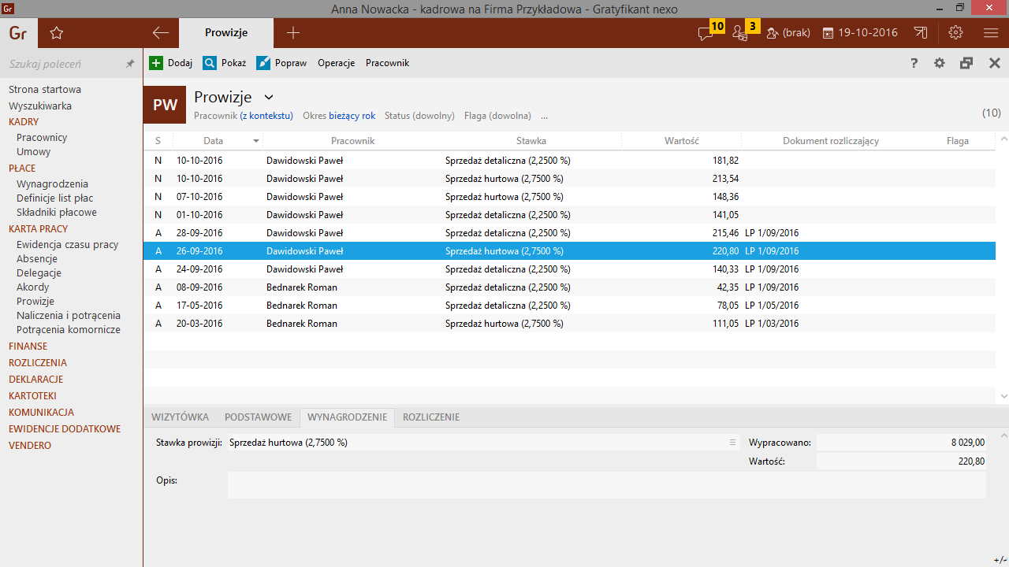This screenshot has height=567, width=1009.
Task: Open Wyszukiwarka in sidebar
Action: pyautogui.click(x=40, y=106)
